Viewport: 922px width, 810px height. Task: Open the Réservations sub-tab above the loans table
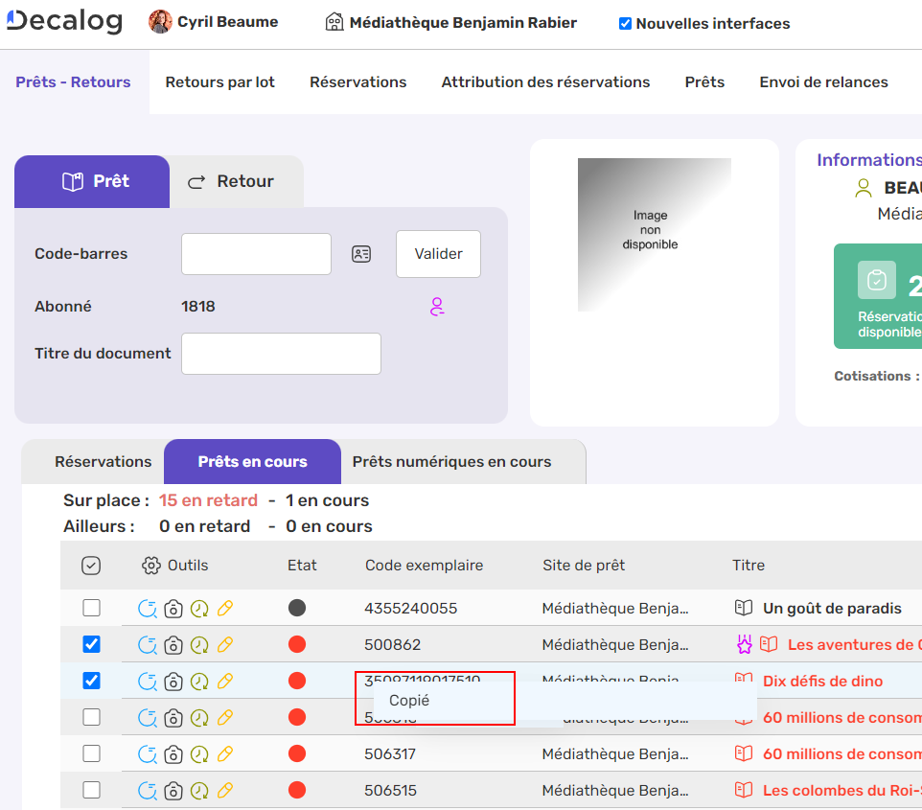point(103,462)
